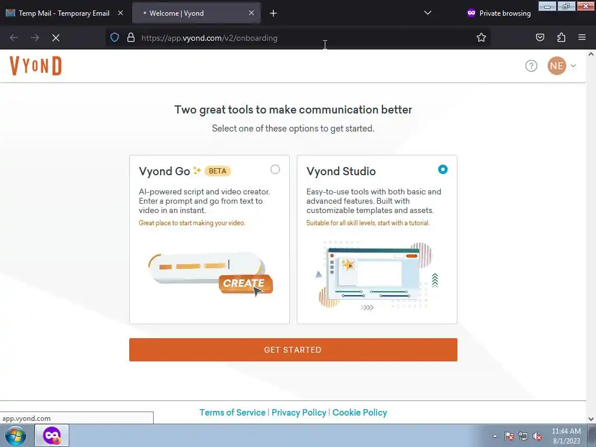Expand the account menu chevron
Image resolution: width=596 pixels, height=447 pixels.
pyautogui.click(x=573, y=66)
